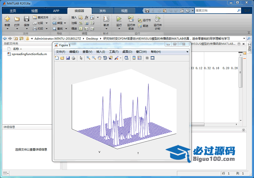
Task: Toggle the Insert Colorbar button in Figure toolbar
Action: 134,58
